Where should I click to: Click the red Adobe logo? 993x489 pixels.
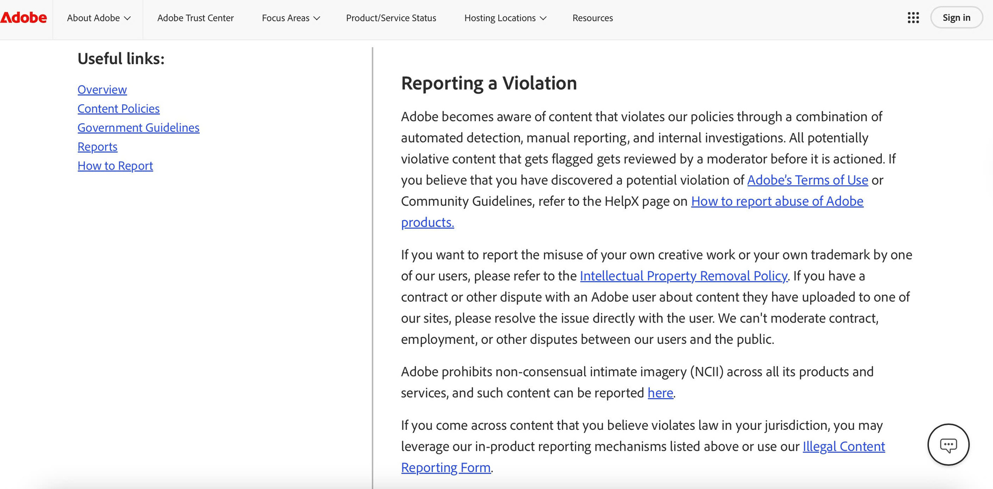23,18
